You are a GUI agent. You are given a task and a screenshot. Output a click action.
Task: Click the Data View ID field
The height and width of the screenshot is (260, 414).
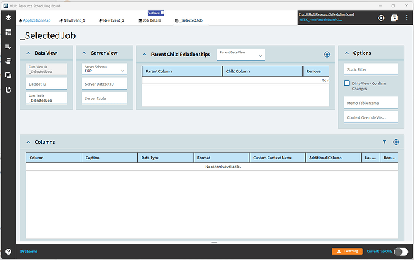click(x=46, y=69)
